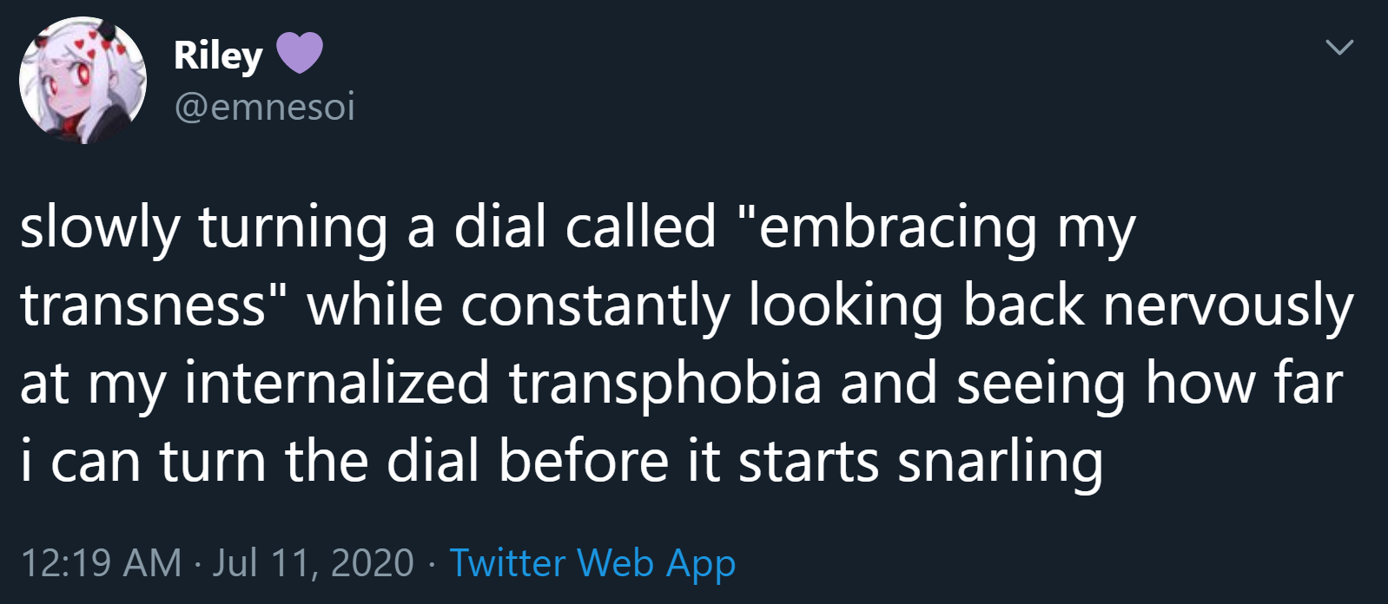Open the display name Riley
The width and height of the screenshot is (1388, 604).
tap(218, 56)
